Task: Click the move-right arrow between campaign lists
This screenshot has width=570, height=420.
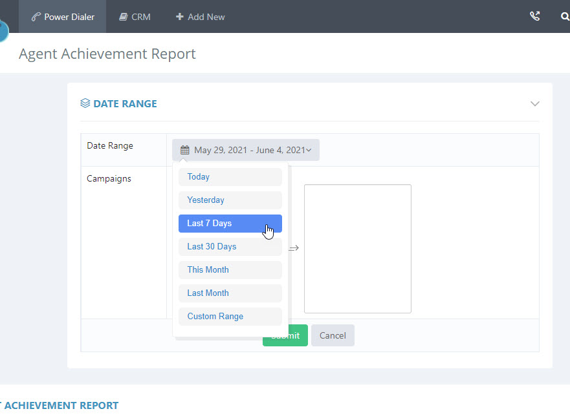Action: (294, 248)
